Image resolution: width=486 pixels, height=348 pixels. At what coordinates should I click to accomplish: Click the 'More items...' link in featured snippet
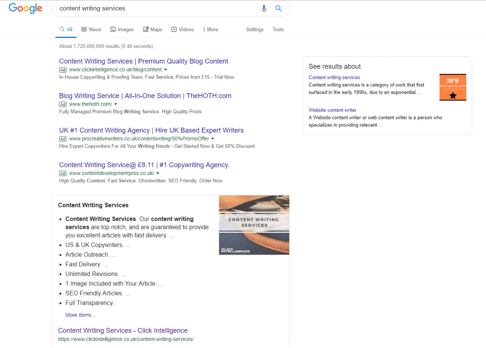80,315
